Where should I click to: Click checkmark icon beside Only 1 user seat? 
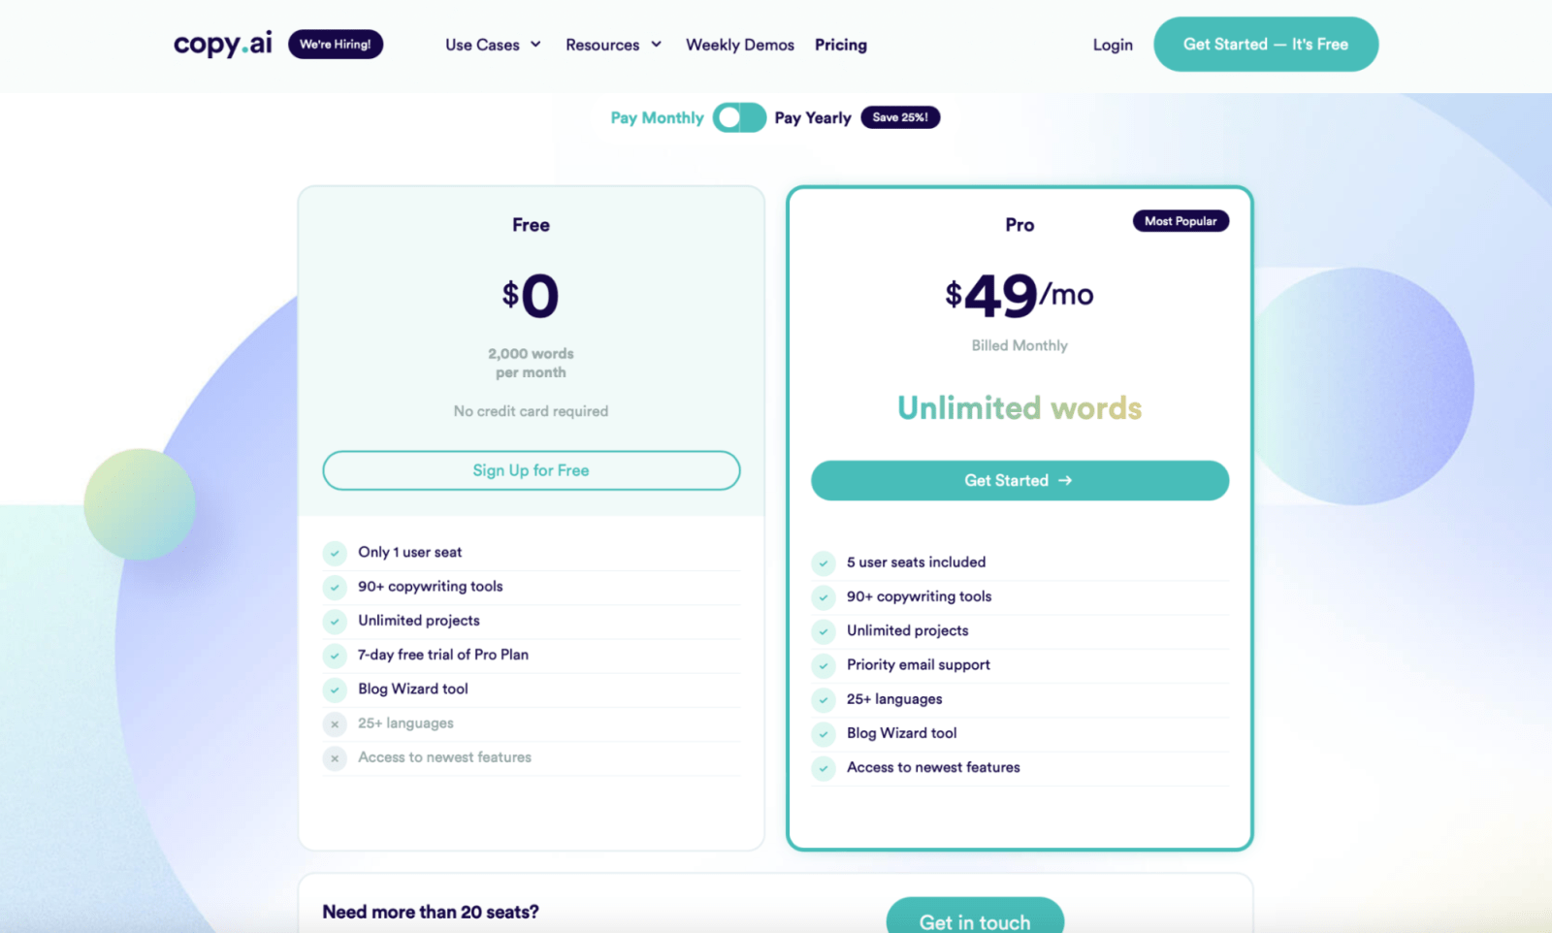(335, 553)
